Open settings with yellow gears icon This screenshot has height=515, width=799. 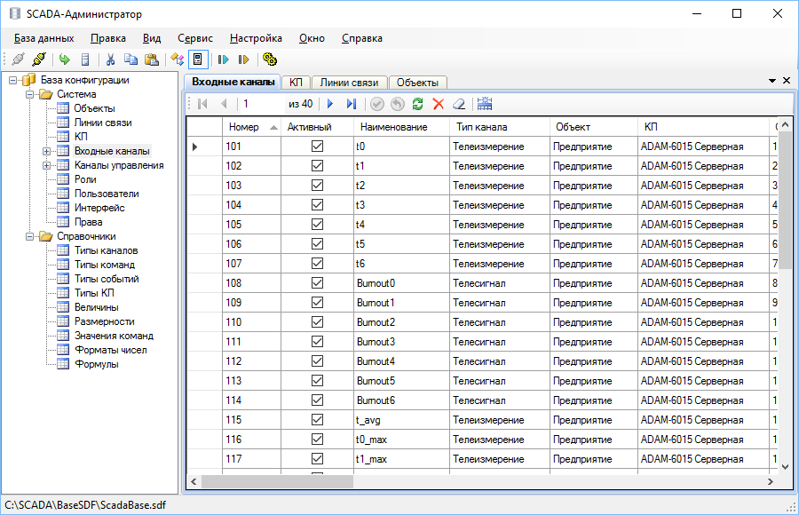pos(270,59)
